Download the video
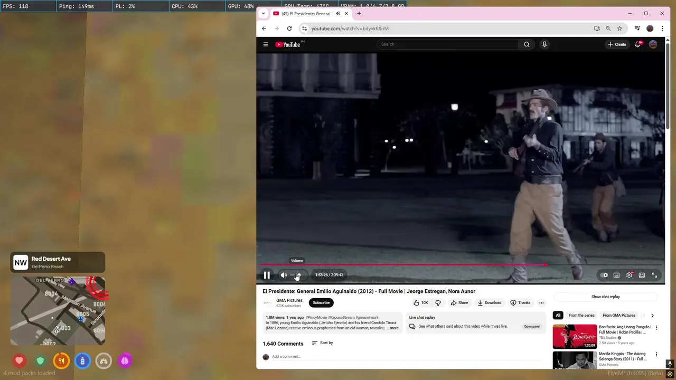Image resolution: width=676 pixels, height=380 pixels. pyautogui.click(x=490, y=303)
